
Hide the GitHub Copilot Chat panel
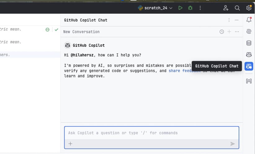(x=237, y=20)
